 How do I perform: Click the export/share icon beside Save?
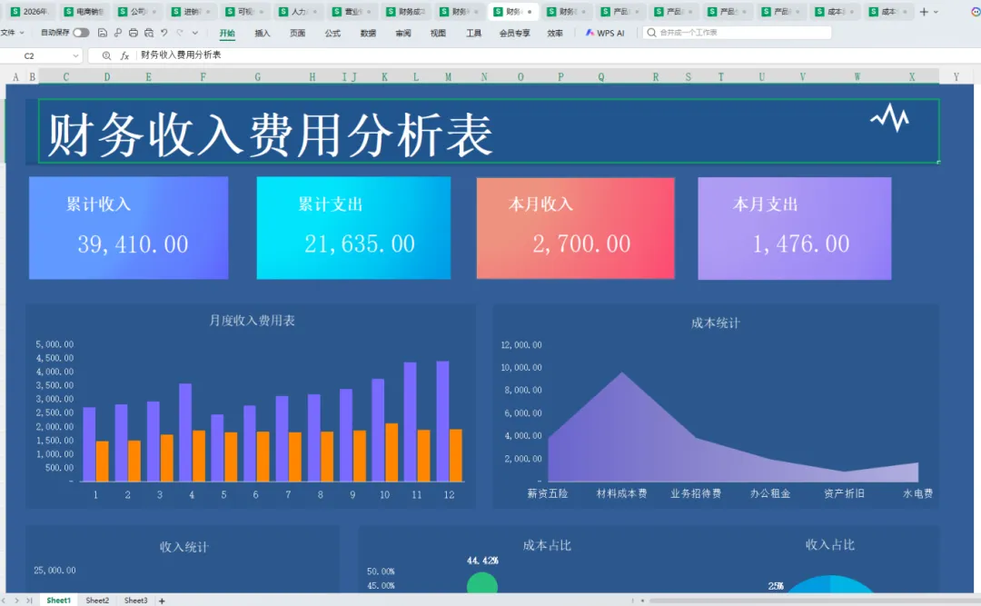click(117, 33)
